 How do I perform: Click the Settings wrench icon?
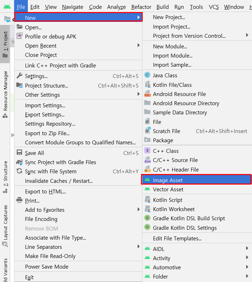(20, 76)
